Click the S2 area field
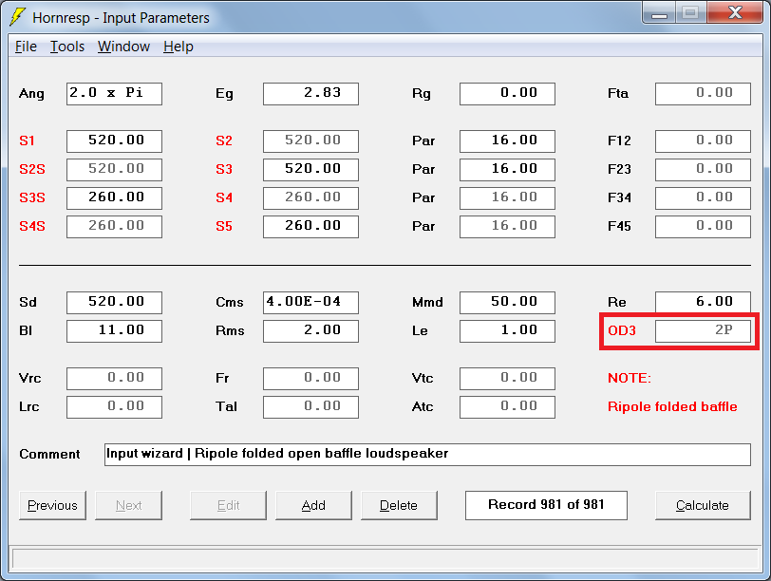The height and width of the screenshot is (581, 771). (x=310, y=141)
